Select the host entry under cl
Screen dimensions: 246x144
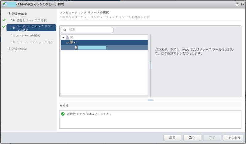pos(104,48)
